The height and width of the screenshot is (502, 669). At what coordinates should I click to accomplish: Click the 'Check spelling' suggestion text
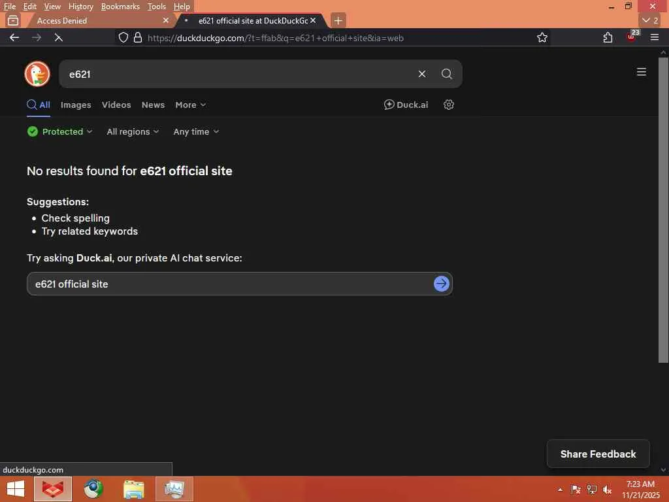[76, 218]
